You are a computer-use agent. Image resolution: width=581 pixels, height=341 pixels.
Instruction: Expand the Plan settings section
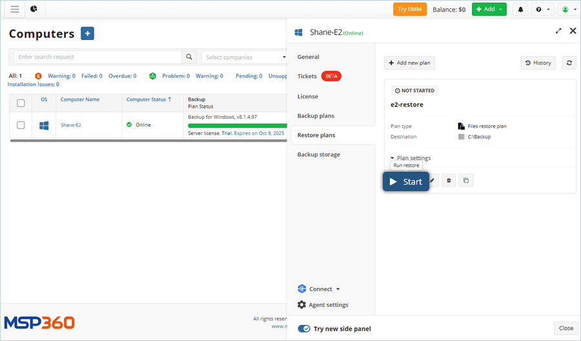pyautogui.click(x=411, y=158)
